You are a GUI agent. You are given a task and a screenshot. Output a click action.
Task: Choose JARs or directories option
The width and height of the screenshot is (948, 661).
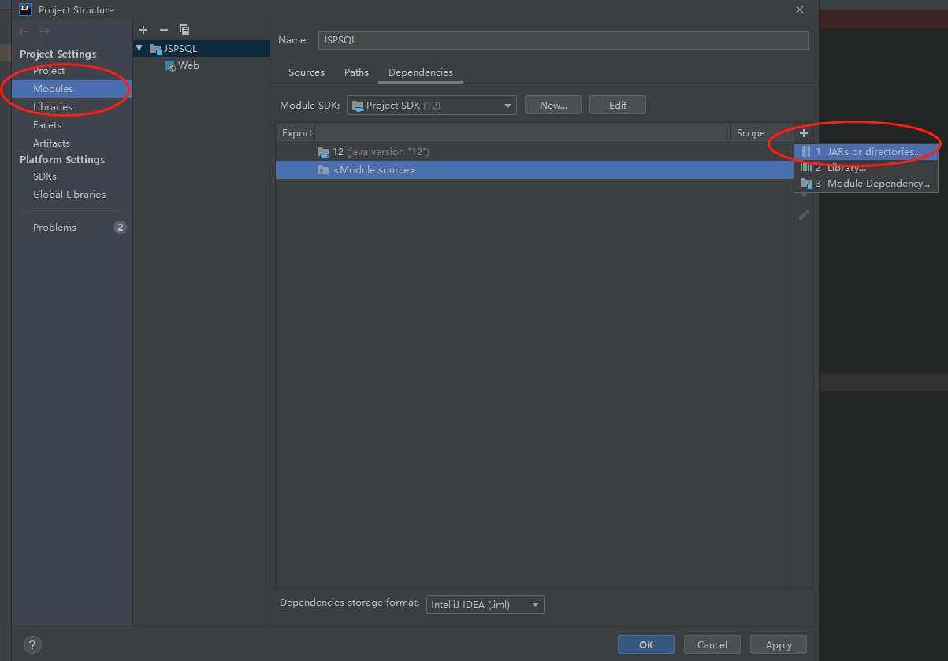[x=866, y=151]
